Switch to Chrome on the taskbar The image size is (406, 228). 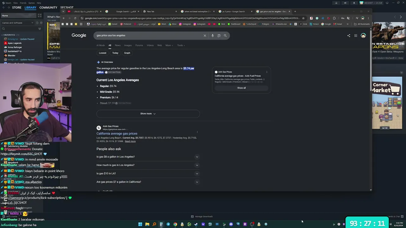coord(175,224)
